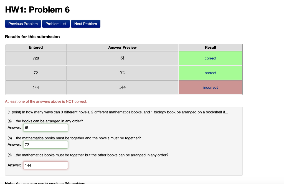Click the Result column header
Screen dimensions: 284x184
tap(211, 47)
